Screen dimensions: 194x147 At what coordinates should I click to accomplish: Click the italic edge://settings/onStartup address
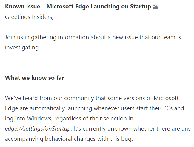[38, 129]
